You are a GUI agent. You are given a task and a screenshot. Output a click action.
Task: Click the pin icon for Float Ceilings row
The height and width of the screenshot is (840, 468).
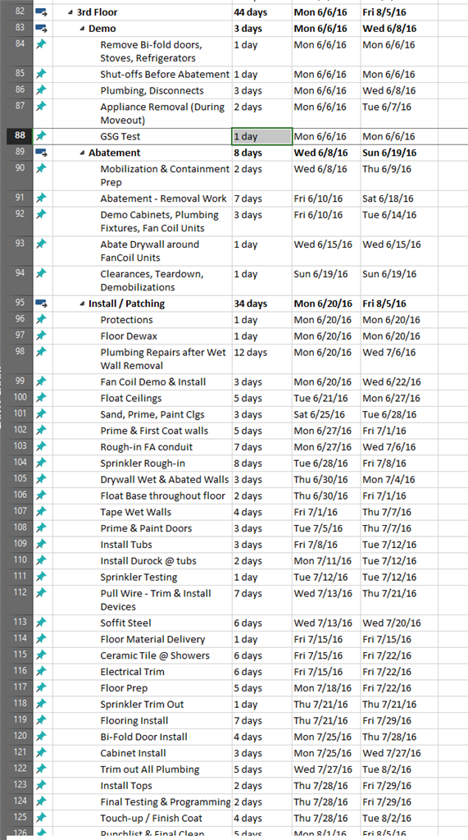(x=41, y=399)
